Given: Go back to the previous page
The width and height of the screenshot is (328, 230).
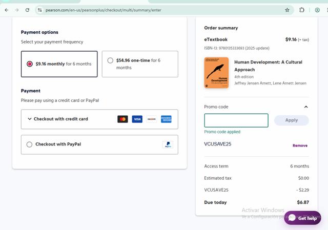Looking at the screenshot, I should click(x=7, y=10).
